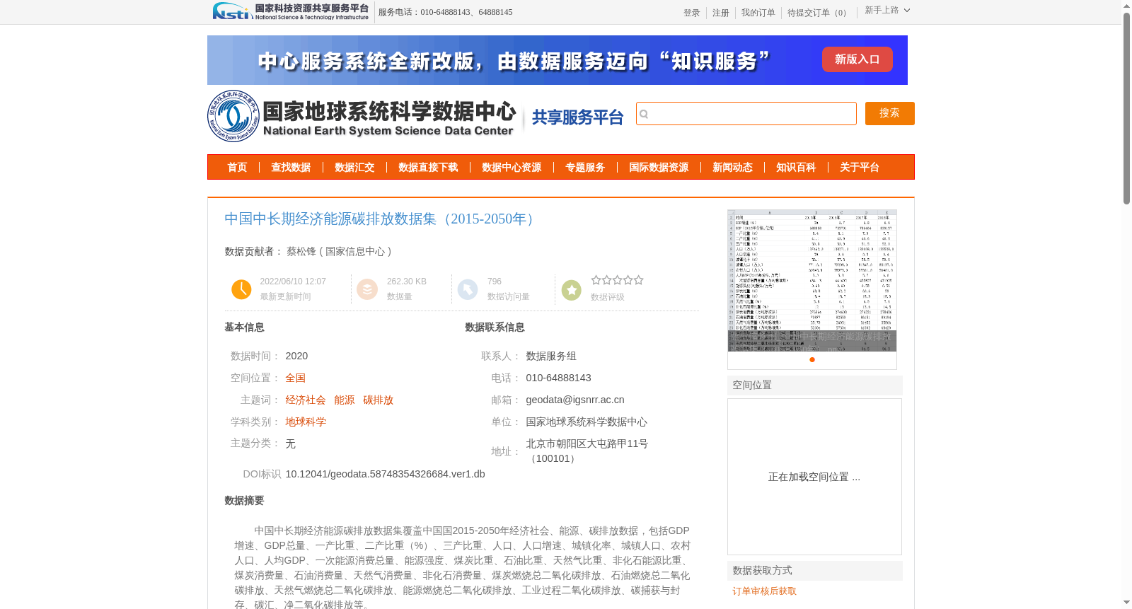Click the magnifier icon in the search box
Viewport: 1132px width, 609px height.
644,114
